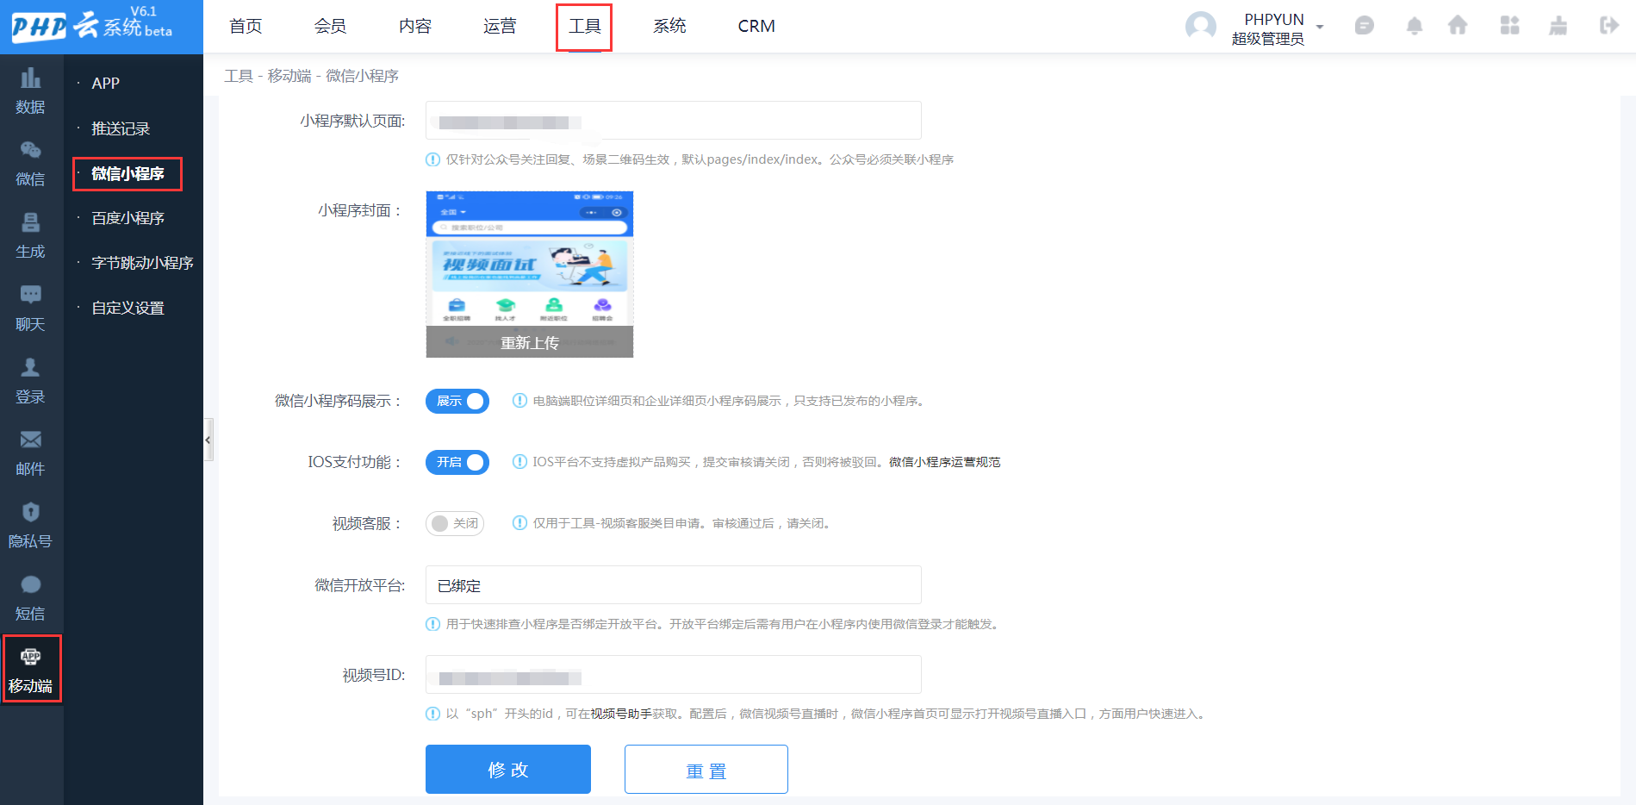
Task: Click info icon beside IOS支付功能 hint
Action: (519, 462)
